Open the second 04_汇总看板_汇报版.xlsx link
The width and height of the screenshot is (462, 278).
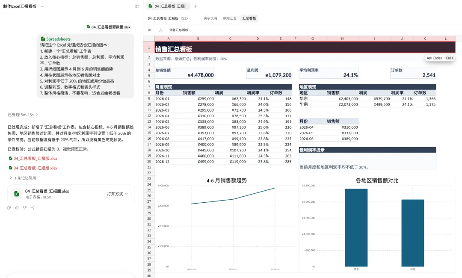pos(33,168)
